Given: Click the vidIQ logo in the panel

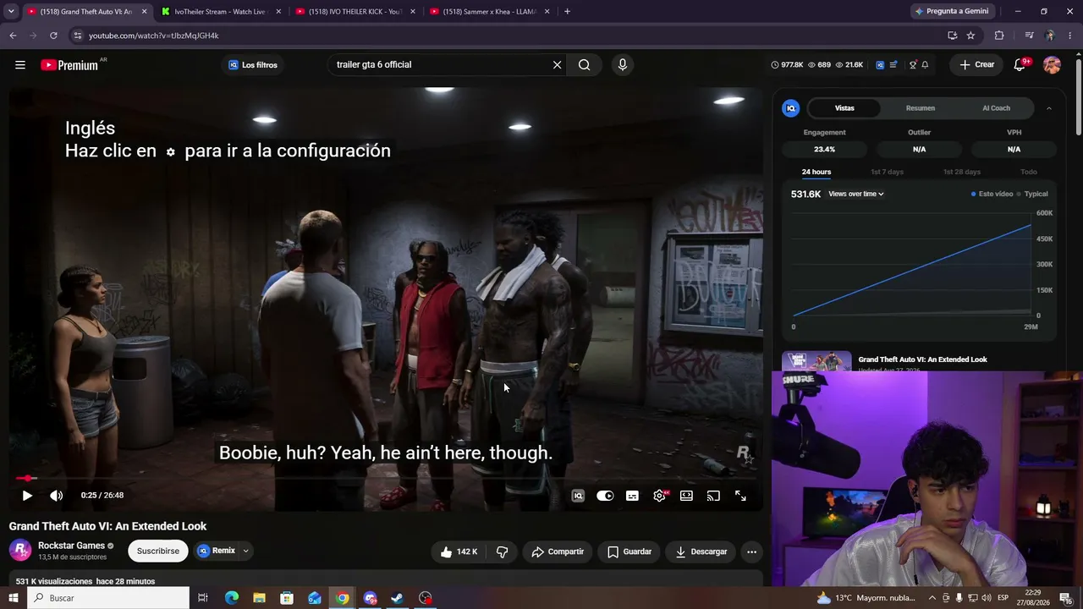Looking at the screenshot, I should point(791,108).
